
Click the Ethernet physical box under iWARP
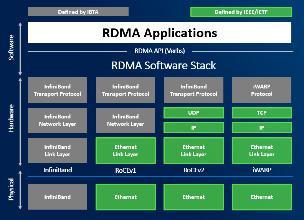(262, 197)
